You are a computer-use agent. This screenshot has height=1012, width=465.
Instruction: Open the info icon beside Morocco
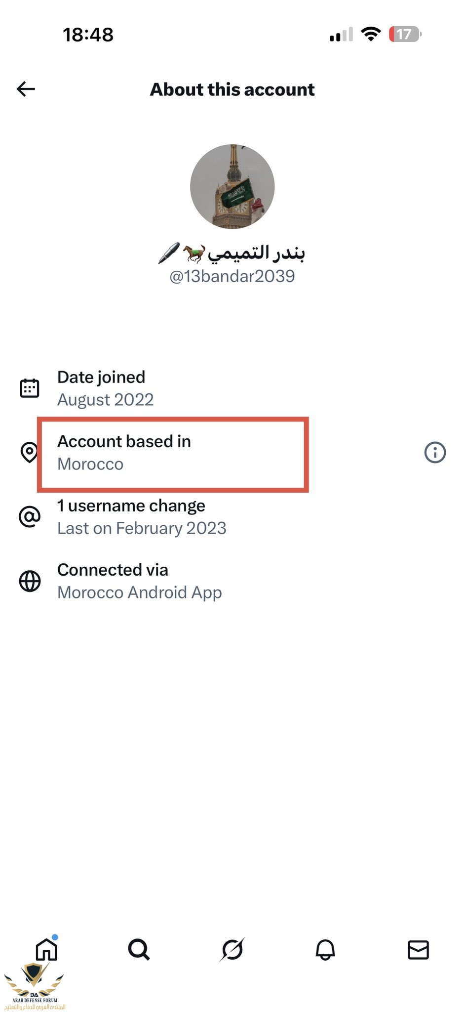435,452
